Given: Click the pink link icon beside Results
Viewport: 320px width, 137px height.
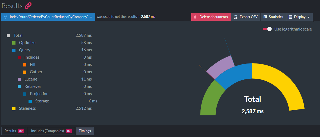Looking at the screenshot, I should coord(28,6).
